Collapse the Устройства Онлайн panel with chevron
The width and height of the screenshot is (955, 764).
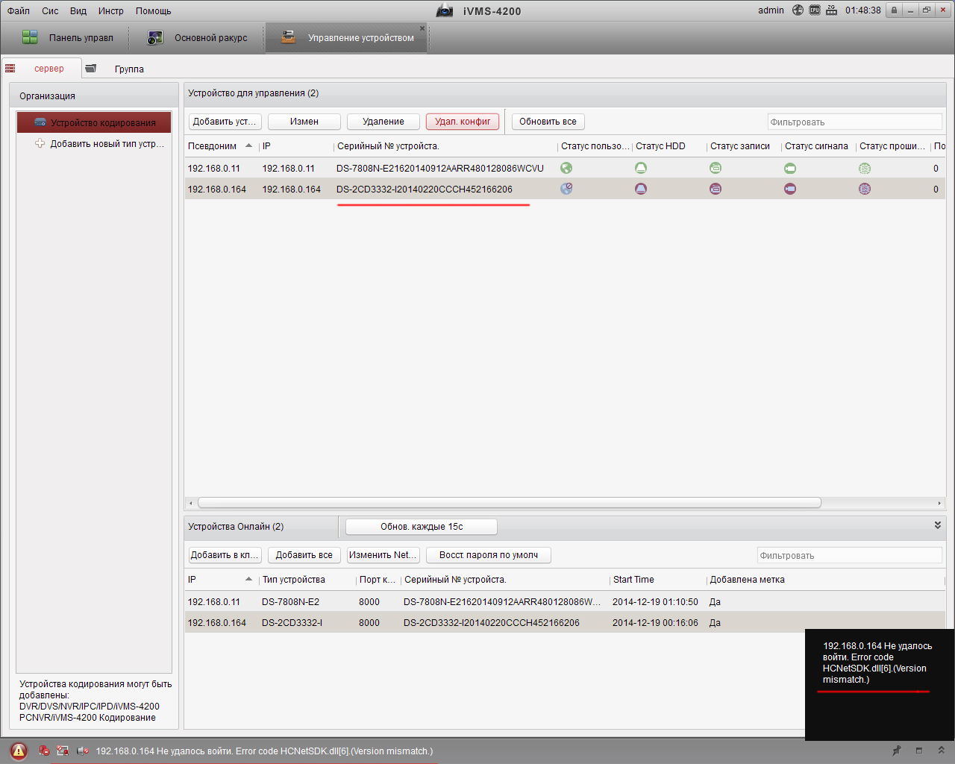coord(938,525)
